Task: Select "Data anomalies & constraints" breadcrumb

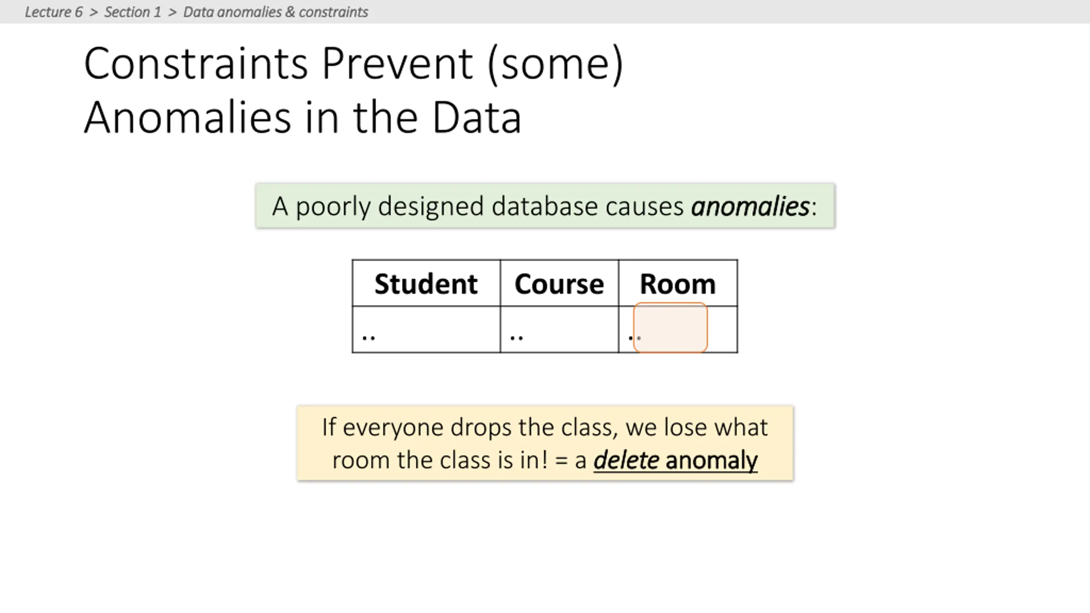Action: click(275, 12)
